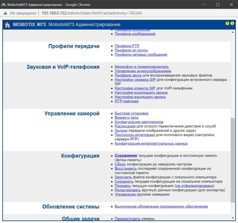
Task: Click Звуковая и VoIP-телефония section heading
Action: coord(63,67)
